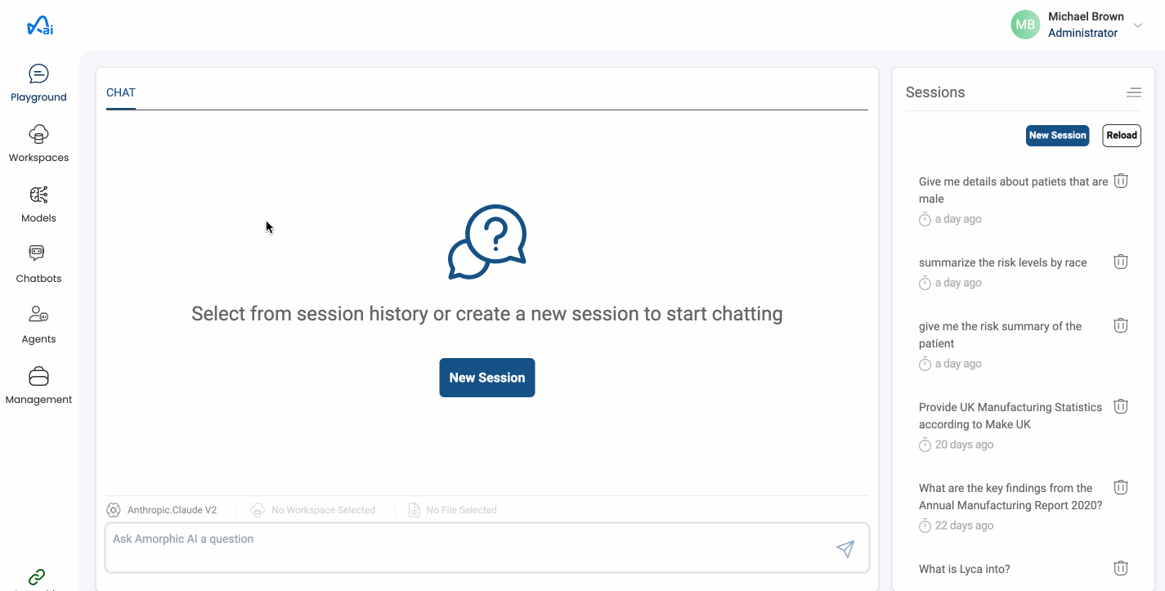Open 'What is Lyca into?' session
The height and width of the screenshot is (591, 1165).
(x=964, y=569)
